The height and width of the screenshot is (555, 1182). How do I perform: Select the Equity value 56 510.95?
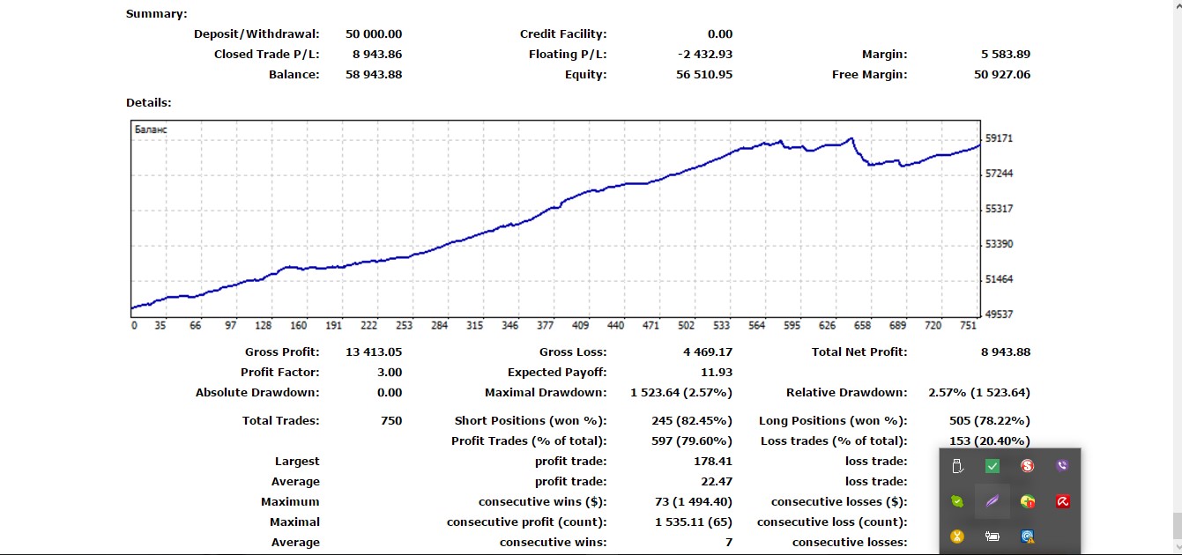[701, 75]
